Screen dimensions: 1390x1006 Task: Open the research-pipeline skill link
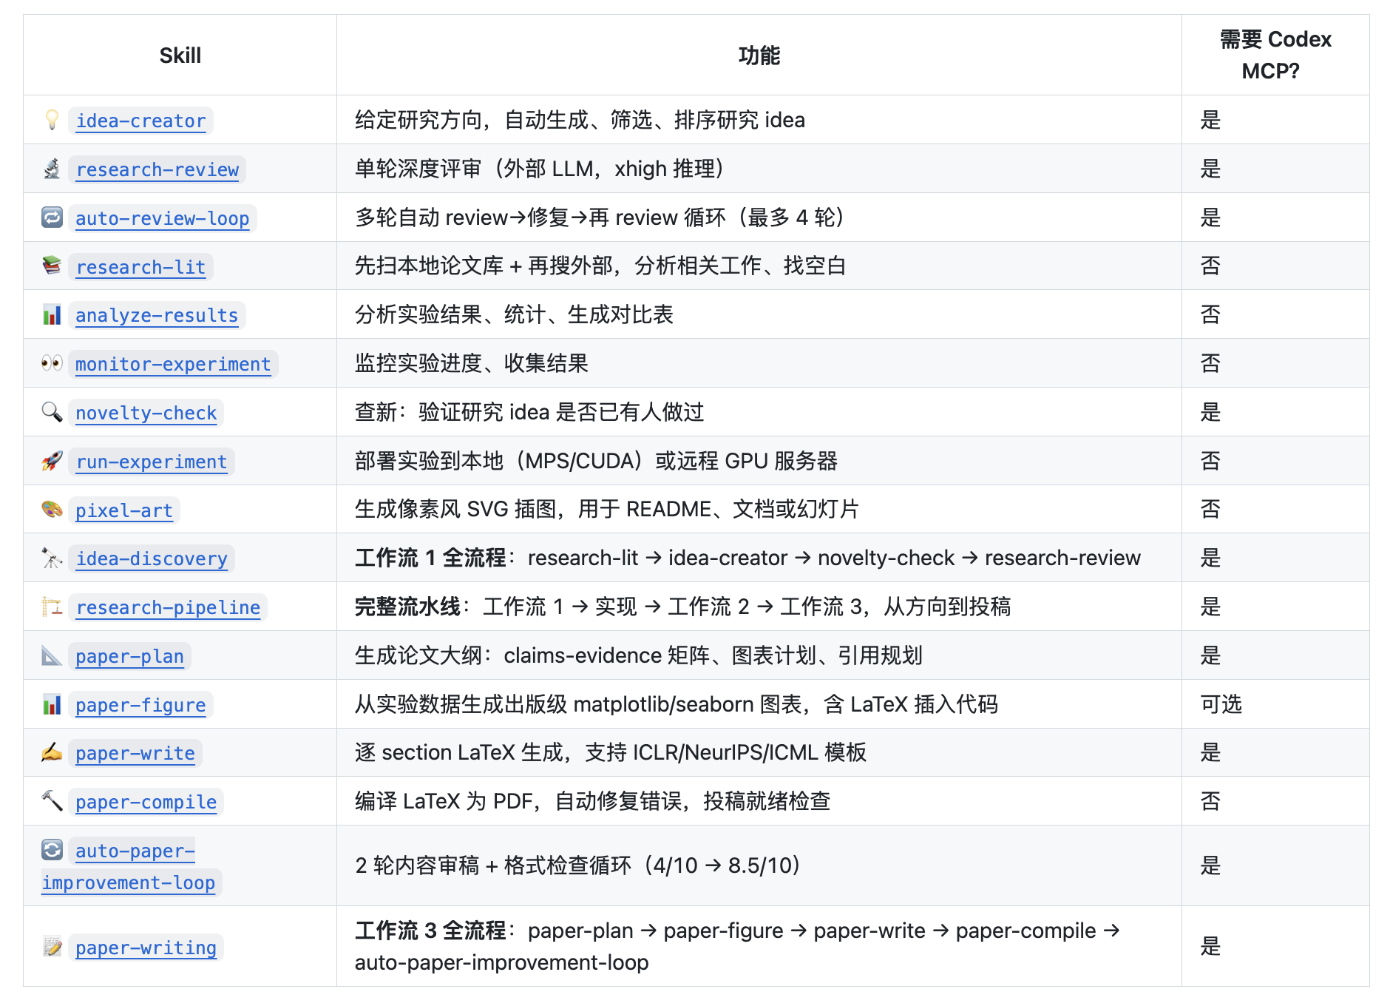click(167, 607)
